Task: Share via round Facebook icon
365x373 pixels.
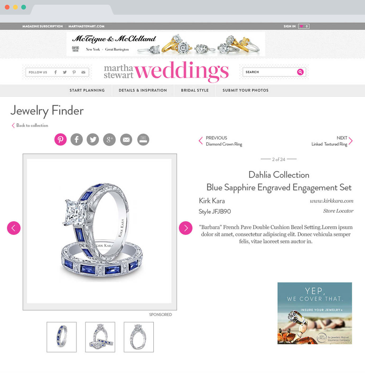Action: [77, 139]
